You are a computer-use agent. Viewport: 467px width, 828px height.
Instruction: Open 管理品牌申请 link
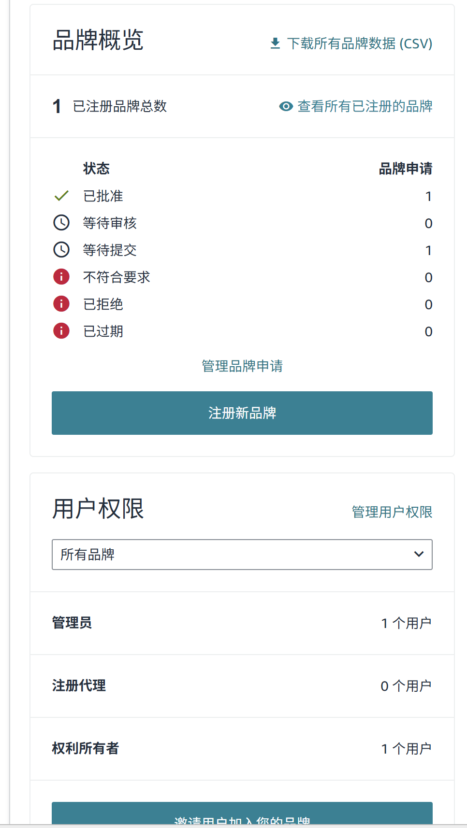[x=242, y=366]
